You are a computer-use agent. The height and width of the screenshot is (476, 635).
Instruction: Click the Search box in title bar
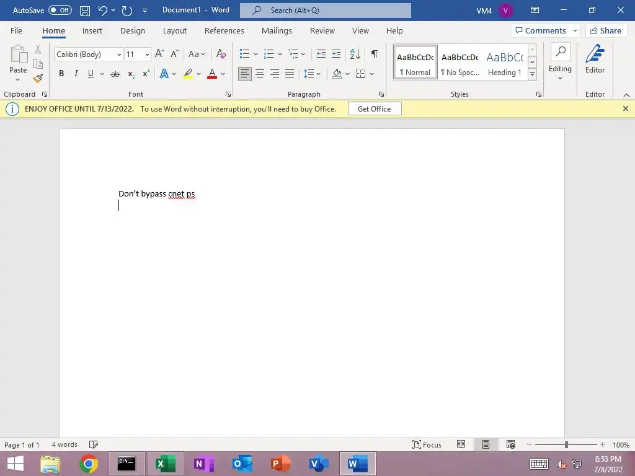tap(325, 11)
